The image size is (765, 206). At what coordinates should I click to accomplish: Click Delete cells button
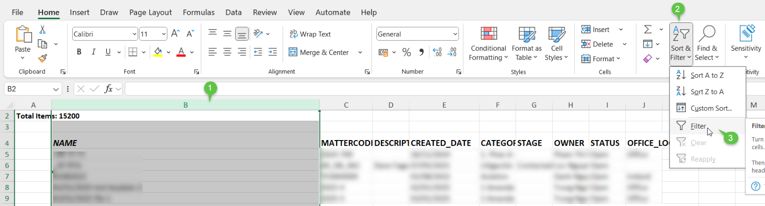point(597,44)
